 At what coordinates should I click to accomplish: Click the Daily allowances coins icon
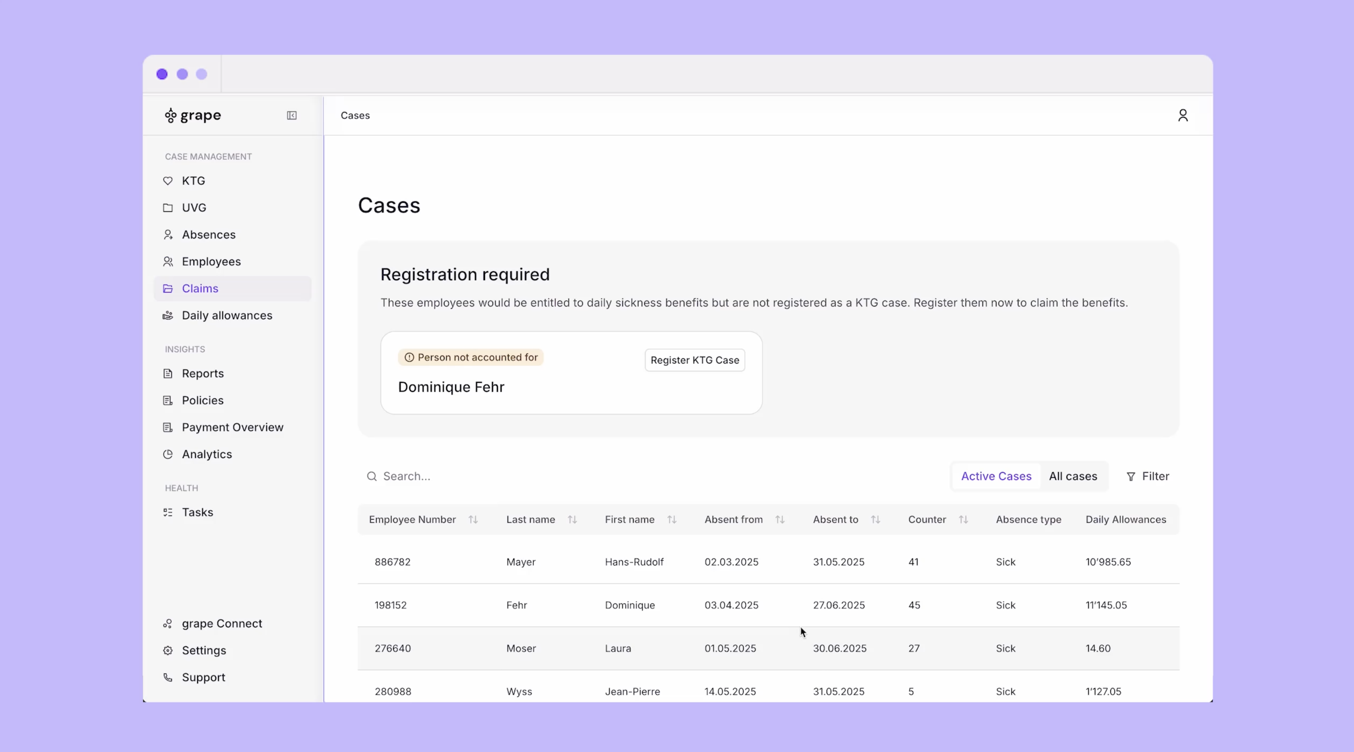coord(168,315)
